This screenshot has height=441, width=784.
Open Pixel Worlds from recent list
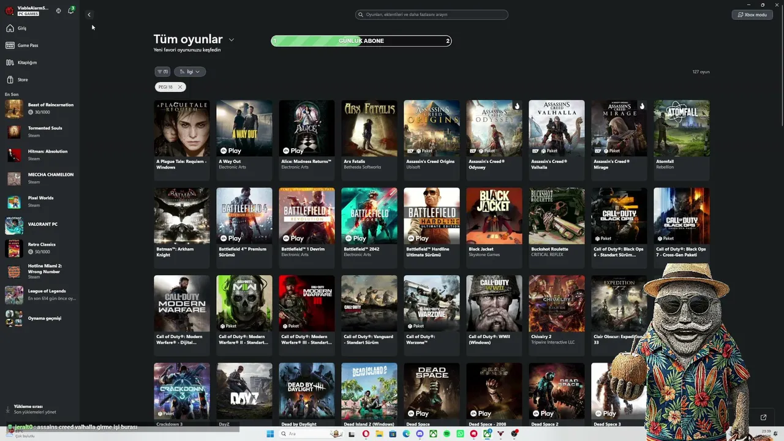tap(40, 202)
